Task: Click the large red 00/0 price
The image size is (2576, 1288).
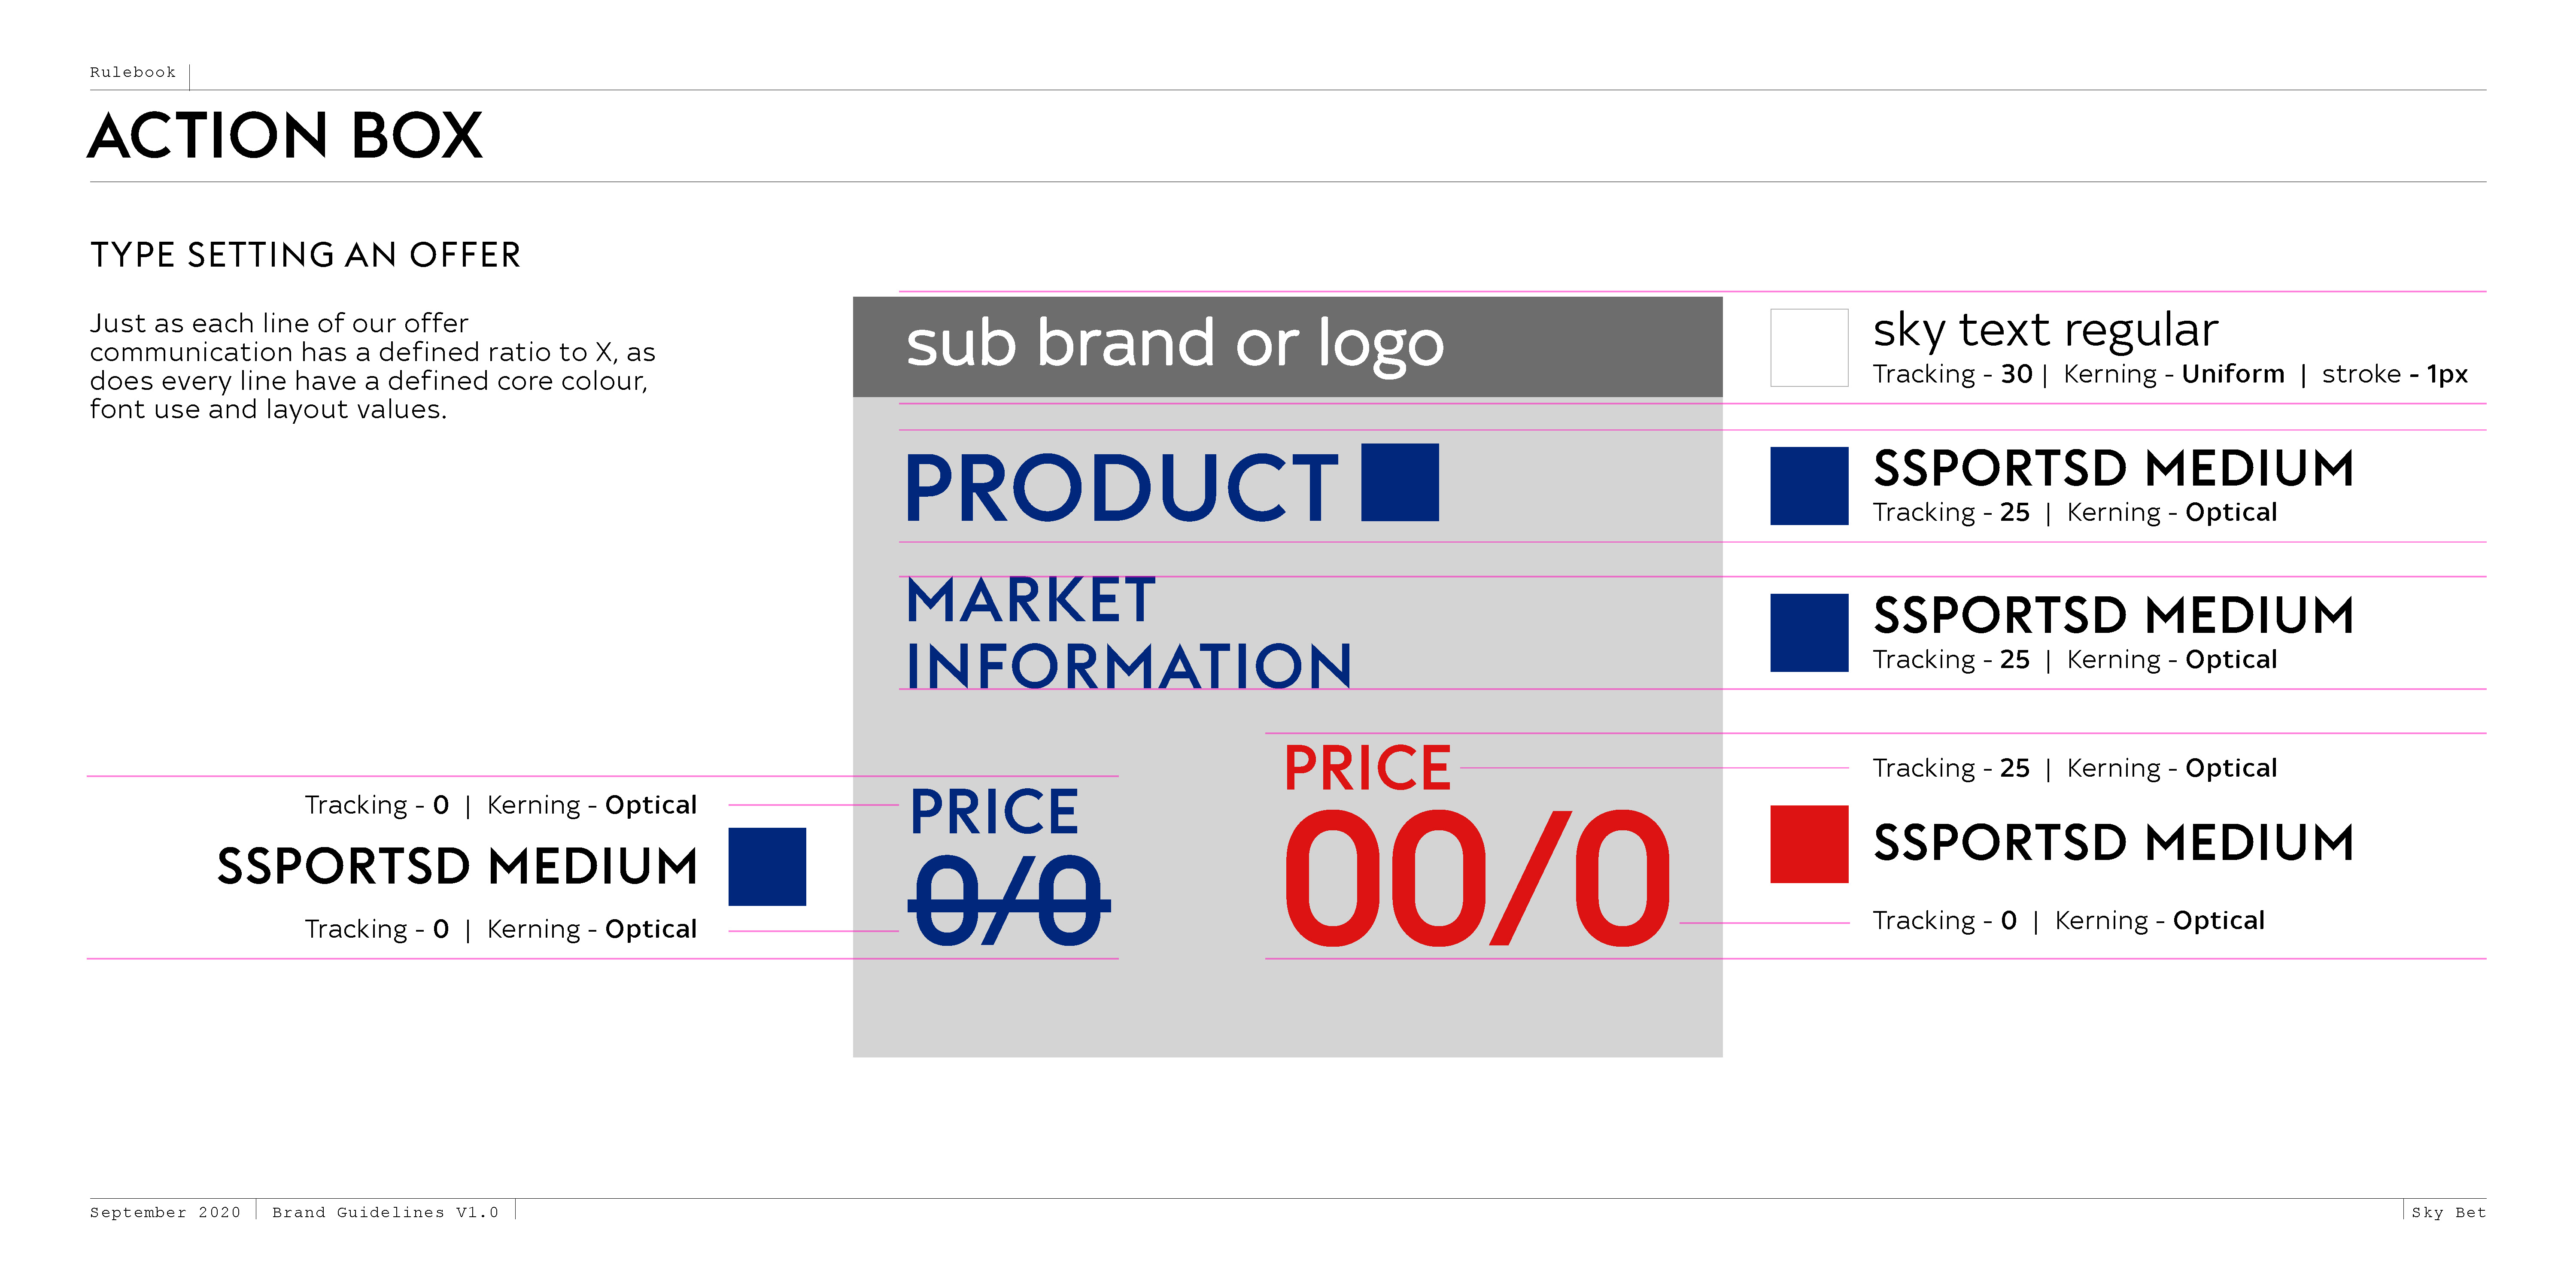Action: click(1476, 879)
